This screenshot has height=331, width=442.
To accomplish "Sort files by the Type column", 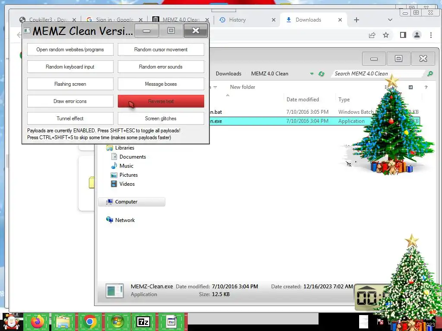I will 344,100.
